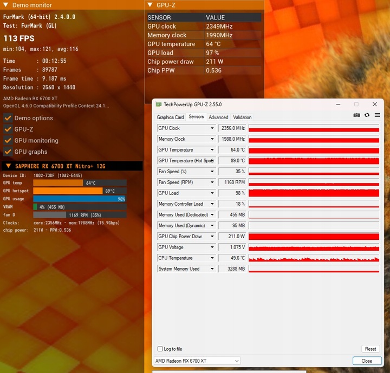Viewport: 390px width, 373px height.
Task: Open the Memory Controller Load dropdown
Action: pyautogui.click(x=212, y=204)
